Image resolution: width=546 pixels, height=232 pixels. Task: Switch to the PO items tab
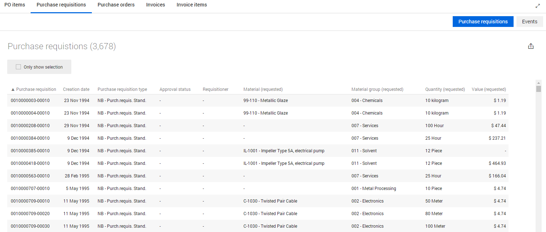15,5
